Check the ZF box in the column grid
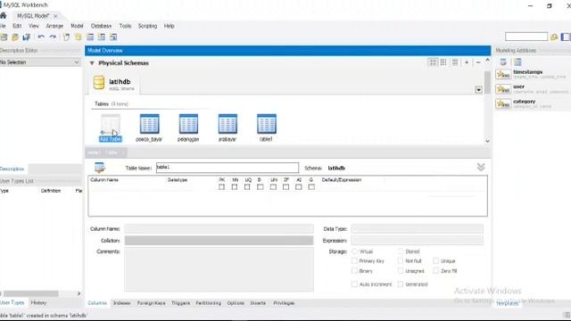Screen dimensions: 571x321 [285, 187]
